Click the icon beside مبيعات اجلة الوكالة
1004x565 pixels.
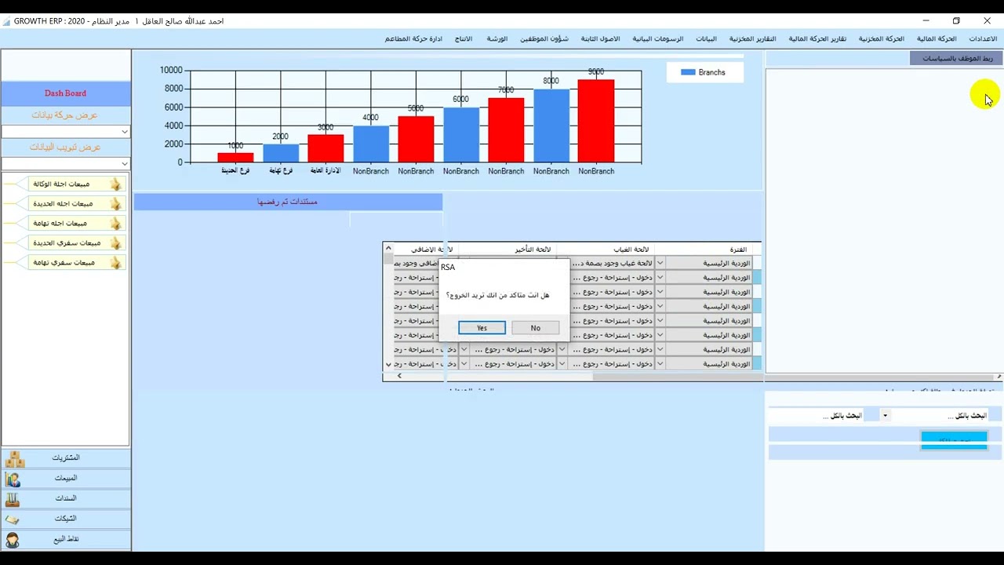(116, 184)
